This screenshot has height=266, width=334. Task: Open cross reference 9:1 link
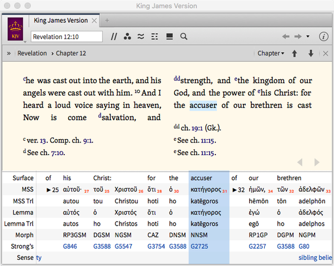pos(88,140)
